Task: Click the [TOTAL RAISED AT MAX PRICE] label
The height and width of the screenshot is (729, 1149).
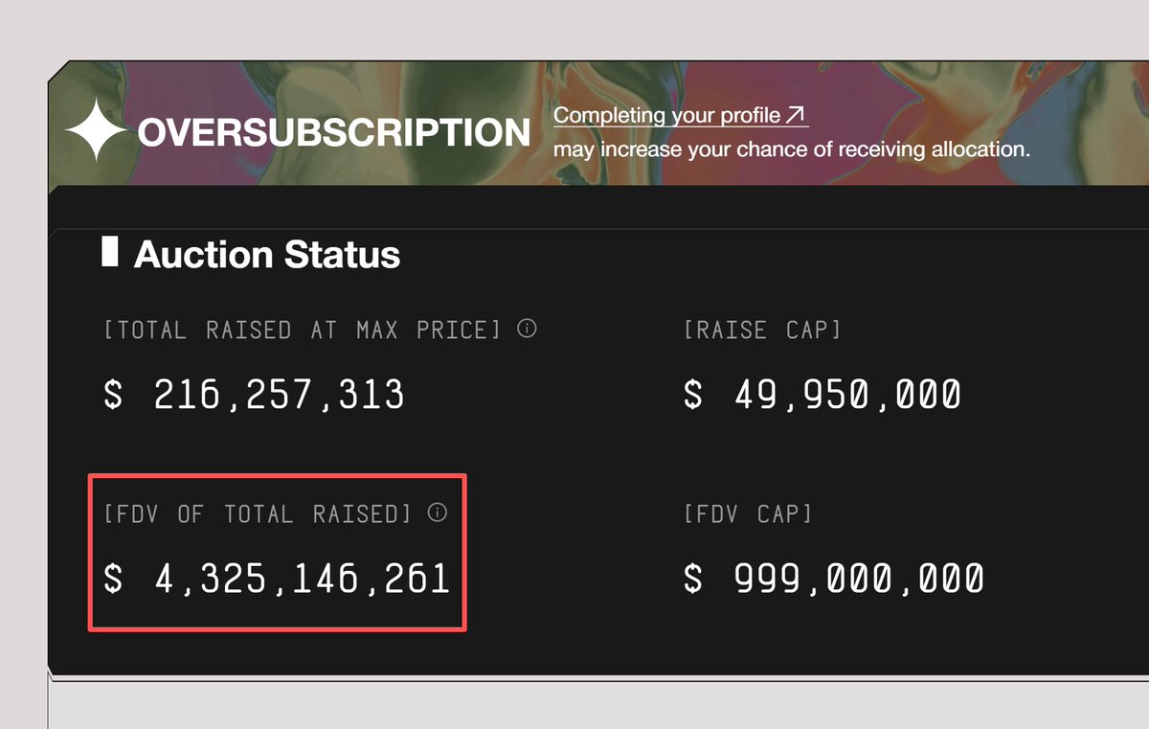Action: click(302, 330)
